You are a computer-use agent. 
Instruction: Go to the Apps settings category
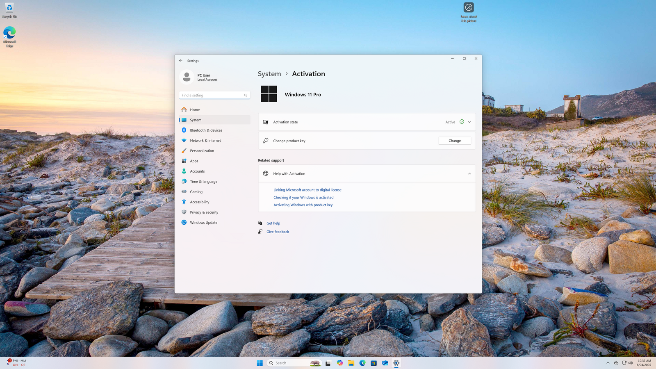(x=214, y=161)
